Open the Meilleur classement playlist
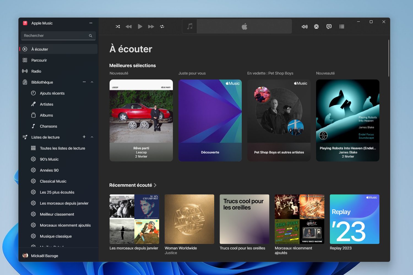Screen dimensions: 413x275 pyautogui.click(x=58, y=214)
